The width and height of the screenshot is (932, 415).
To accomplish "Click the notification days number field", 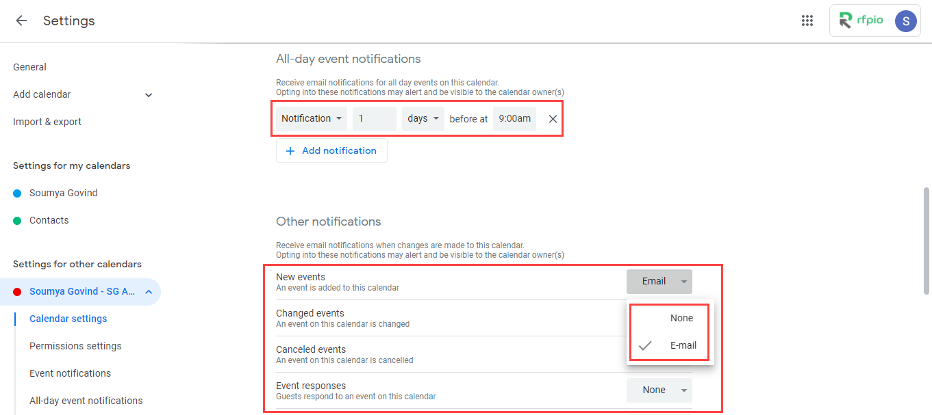I will [374, 119].
